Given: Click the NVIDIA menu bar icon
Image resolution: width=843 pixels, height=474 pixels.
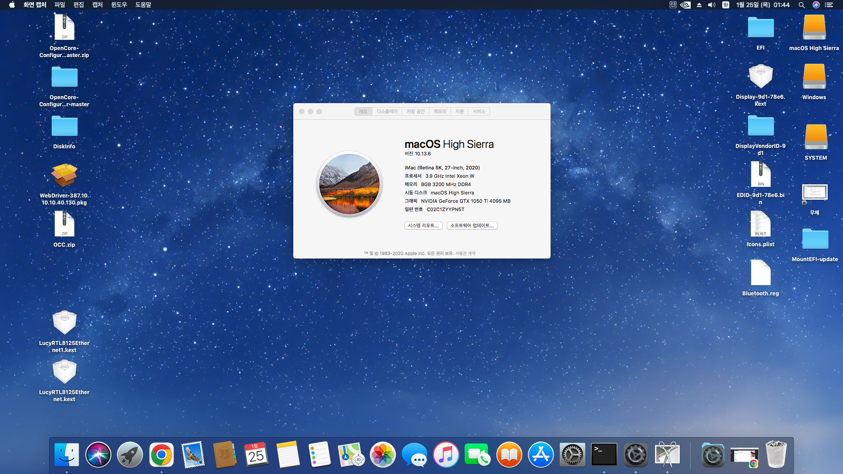Looking at the screenshot, I should tap(685, 5).
